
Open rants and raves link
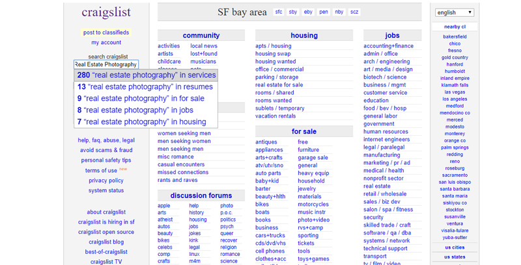pyautogui.click(x=177, y=180)
